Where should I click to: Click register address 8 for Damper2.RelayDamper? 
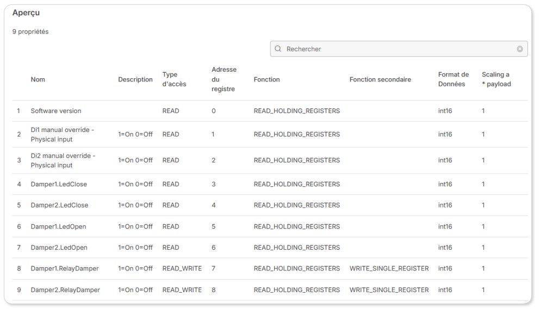(x=213, y=290)
